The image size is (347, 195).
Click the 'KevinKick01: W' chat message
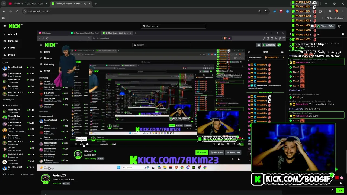(297, 90)
